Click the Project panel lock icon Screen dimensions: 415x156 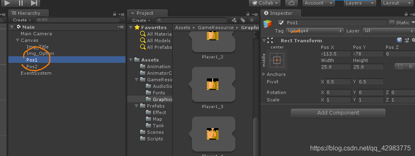pos(248,14)
